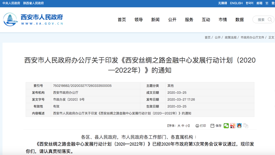Click the 成文日期 label

(153, 93)
